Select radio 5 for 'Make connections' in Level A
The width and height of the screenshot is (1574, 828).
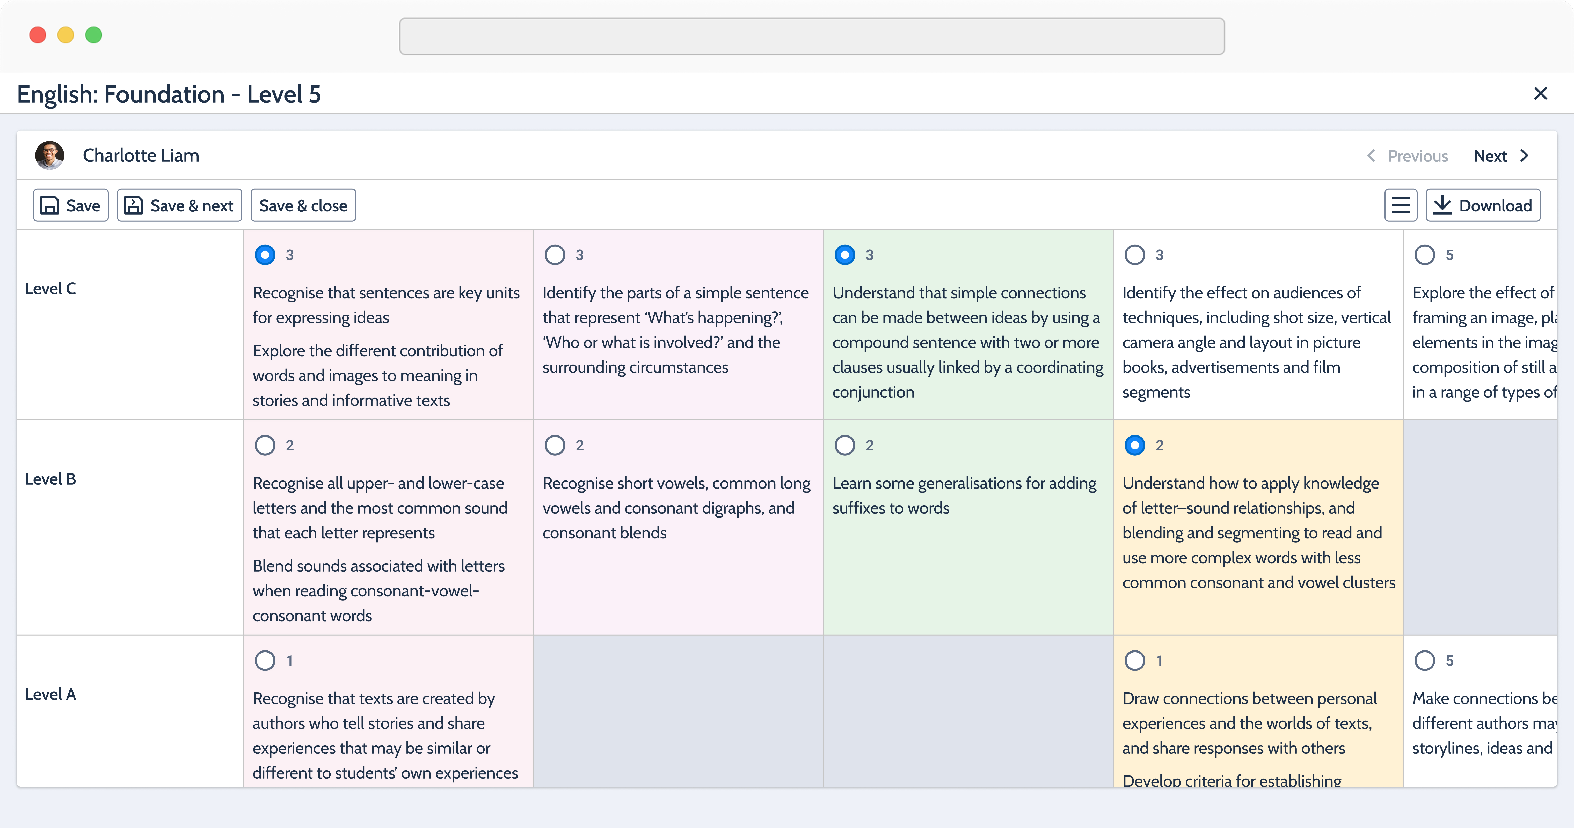coord(1424,660)
